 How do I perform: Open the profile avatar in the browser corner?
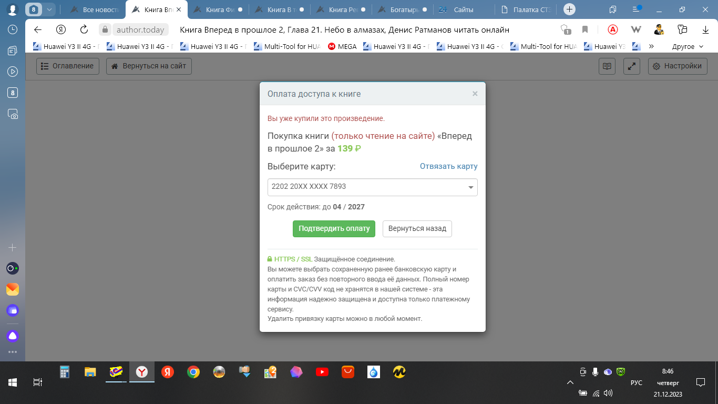point(13,9)
